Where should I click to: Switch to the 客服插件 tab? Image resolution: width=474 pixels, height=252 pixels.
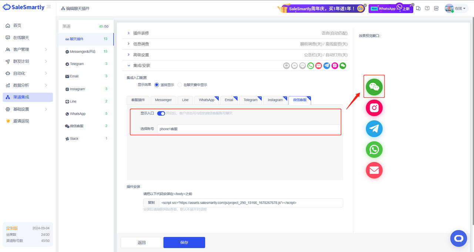[138, 100]
